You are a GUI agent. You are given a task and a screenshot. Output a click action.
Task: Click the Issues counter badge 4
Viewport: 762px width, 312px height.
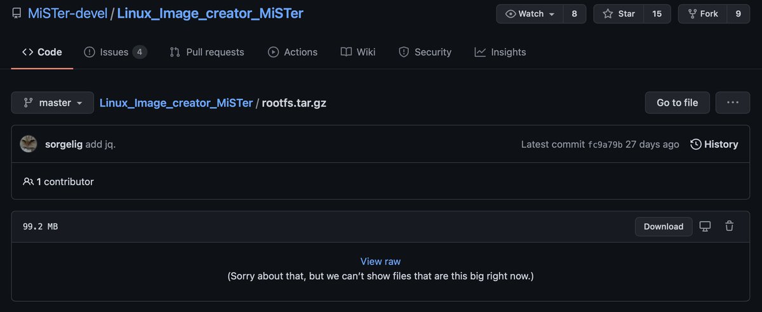(x=140, y=52)
